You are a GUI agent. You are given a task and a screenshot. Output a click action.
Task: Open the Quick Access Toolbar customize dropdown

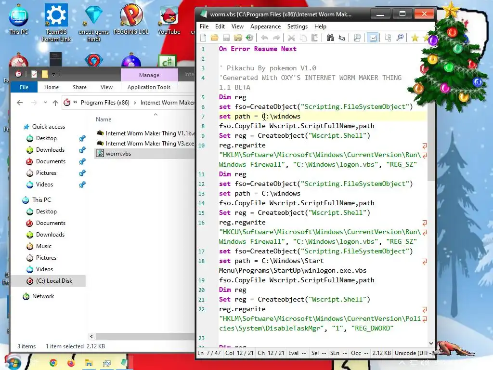54,75
